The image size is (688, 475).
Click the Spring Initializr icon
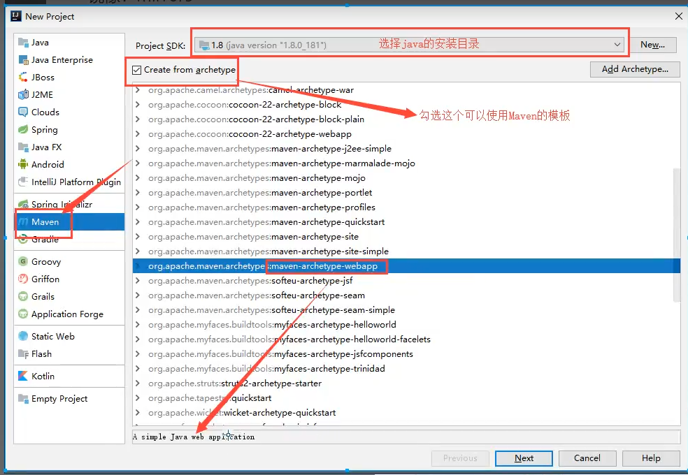[x=23, y=204]
